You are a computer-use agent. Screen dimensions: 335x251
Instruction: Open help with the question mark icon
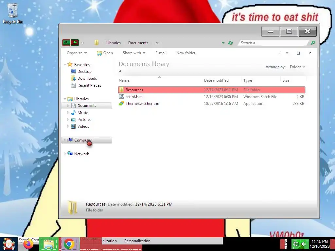coord(309,53)
